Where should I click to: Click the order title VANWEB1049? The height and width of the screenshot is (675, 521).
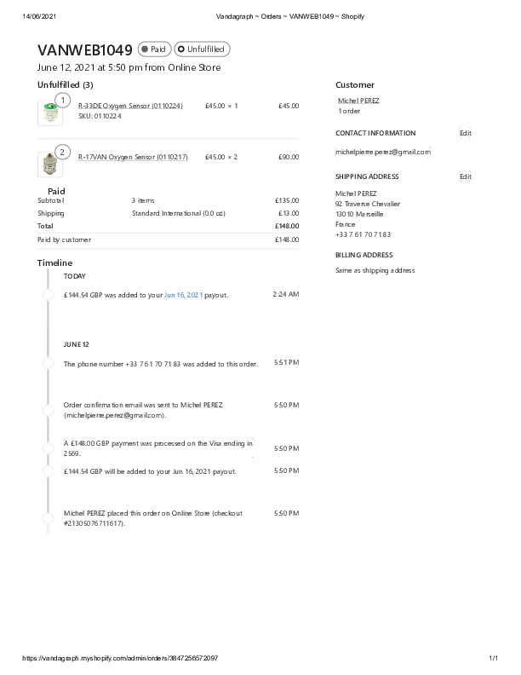pyautogui.click(x=85, y=49)
